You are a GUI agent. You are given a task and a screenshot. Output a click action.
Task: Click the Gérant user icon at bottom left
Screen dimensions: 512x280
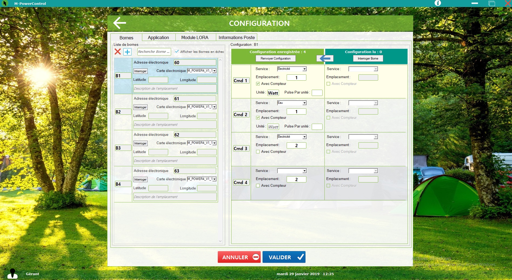(12, 274)
